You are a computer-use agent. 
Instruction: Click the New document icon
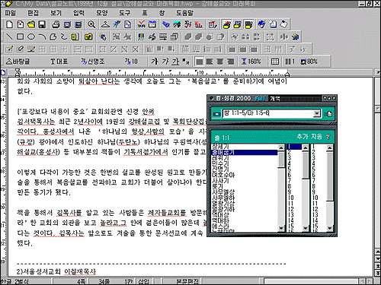coord(10,24)
